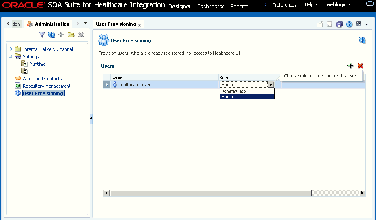Open the navigation tab list dropdown arrow
The image size is (376, 220).
tap(86, 23)
